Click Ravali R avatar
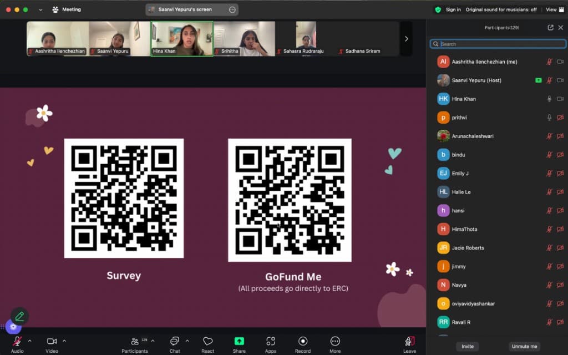The width and height of the screenshot is (568, 355). click(x=443, y=322)
